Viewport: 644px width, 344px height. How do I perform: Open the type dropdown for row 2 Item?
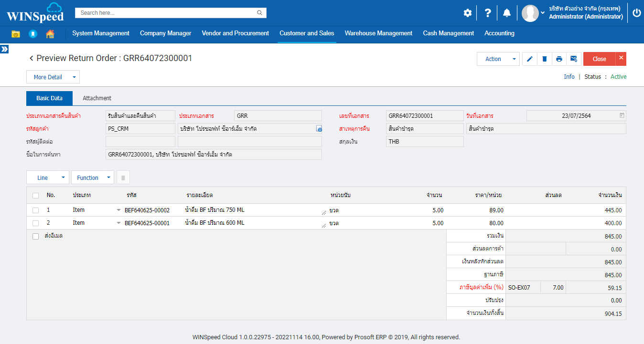(119, 223)
